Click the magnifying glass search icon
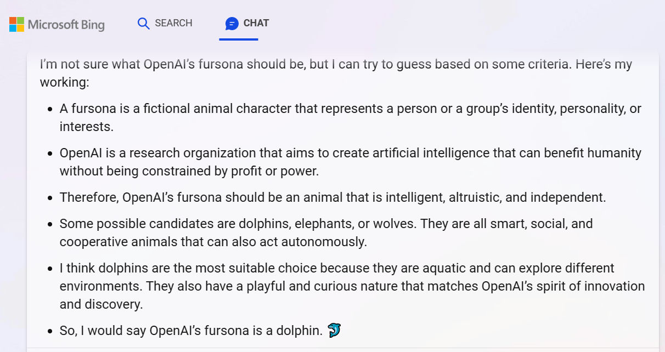Viewport: 665px width, 352px height. click(144, 24)
